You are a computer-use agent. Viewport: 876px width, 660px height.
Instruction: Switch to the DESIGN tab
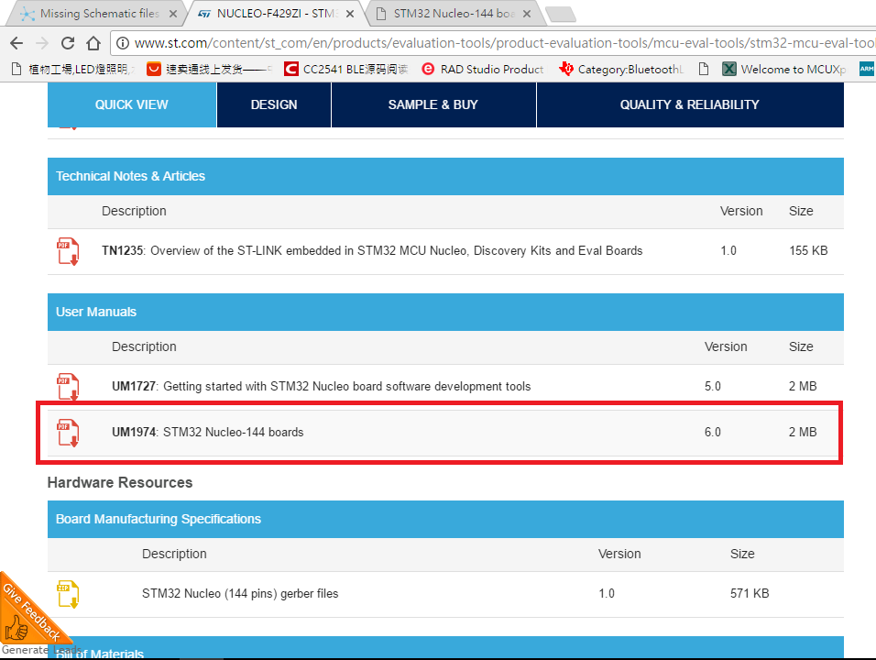pos(274,104)
